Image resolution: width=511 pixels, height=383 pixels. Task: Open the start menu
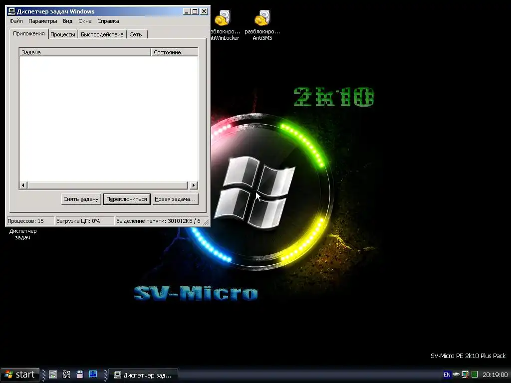20,375
